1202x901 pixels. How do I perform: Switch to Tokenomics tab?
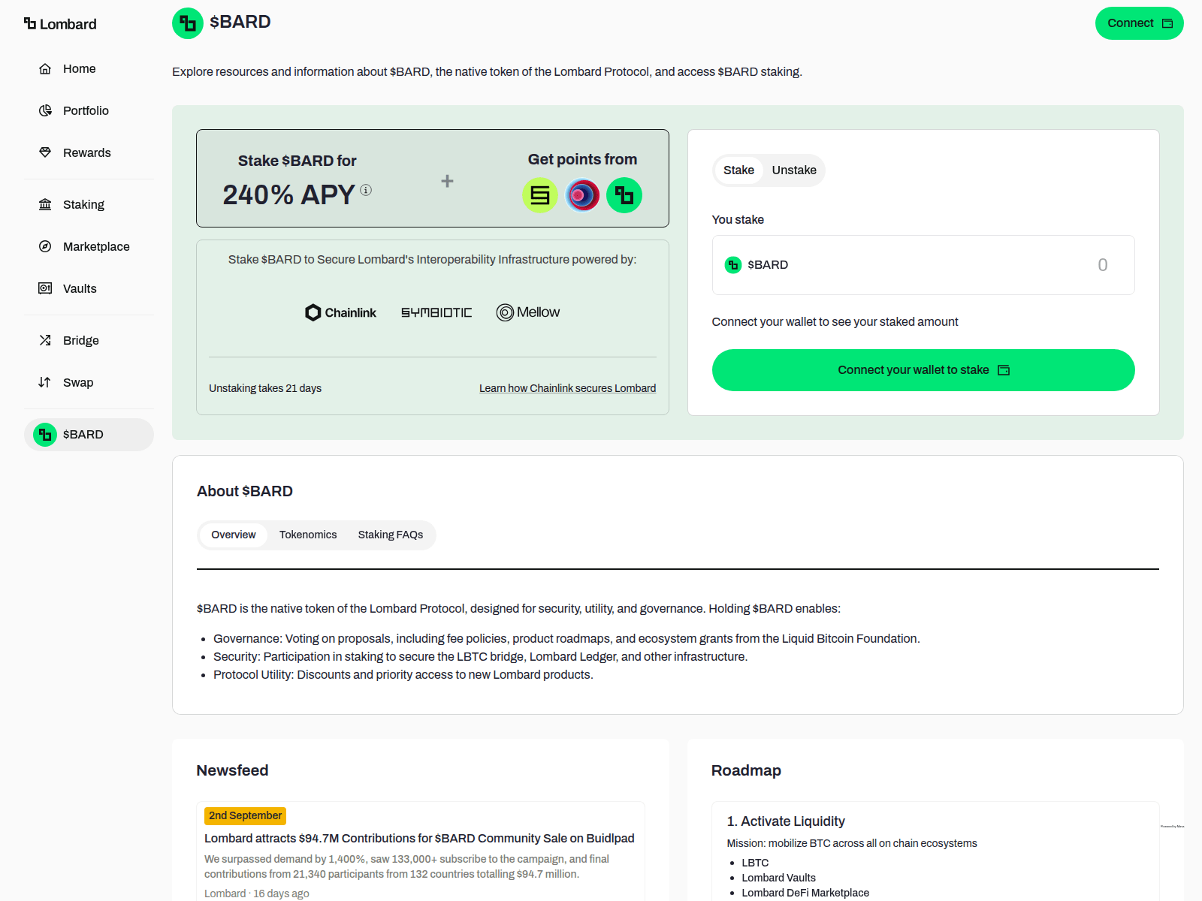pos(308,535)
